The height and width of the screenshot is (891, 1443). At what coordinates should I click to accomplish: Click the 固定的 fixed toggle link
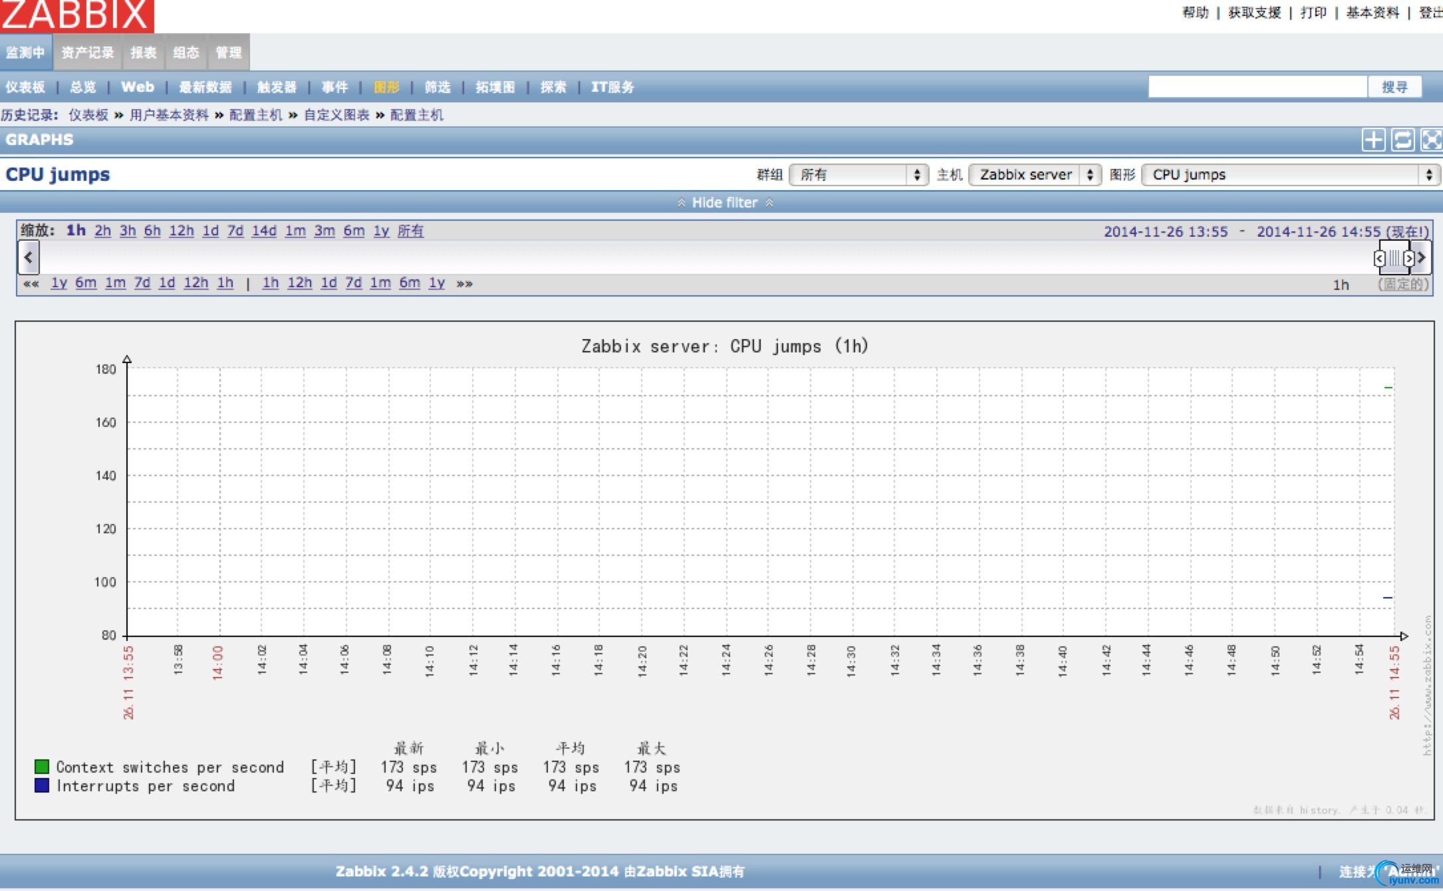click(1403, 285)
